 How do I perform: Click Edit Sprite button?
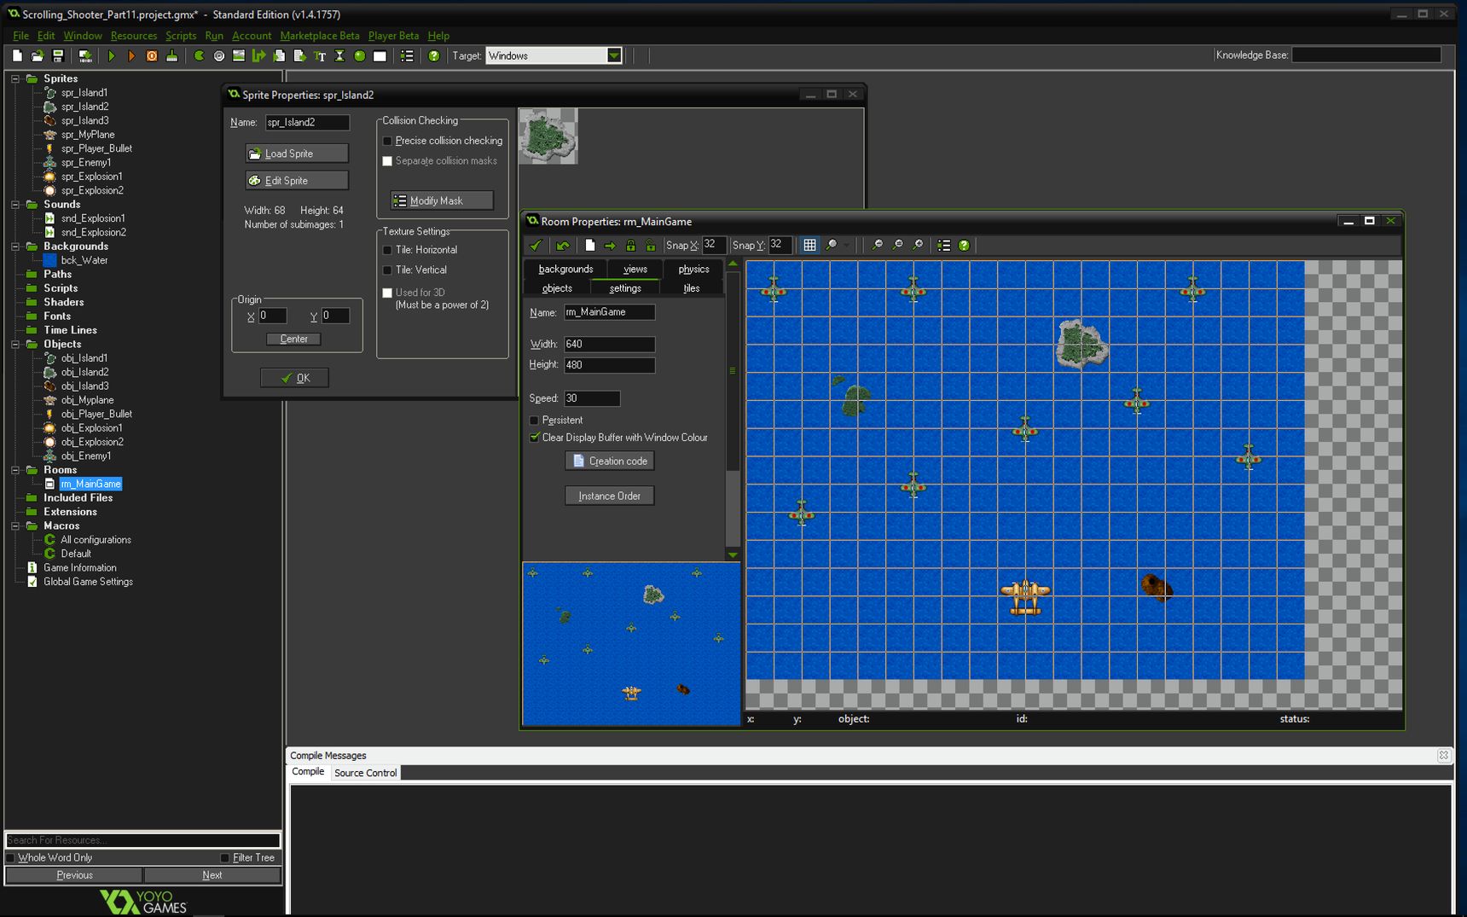[297, 181]
